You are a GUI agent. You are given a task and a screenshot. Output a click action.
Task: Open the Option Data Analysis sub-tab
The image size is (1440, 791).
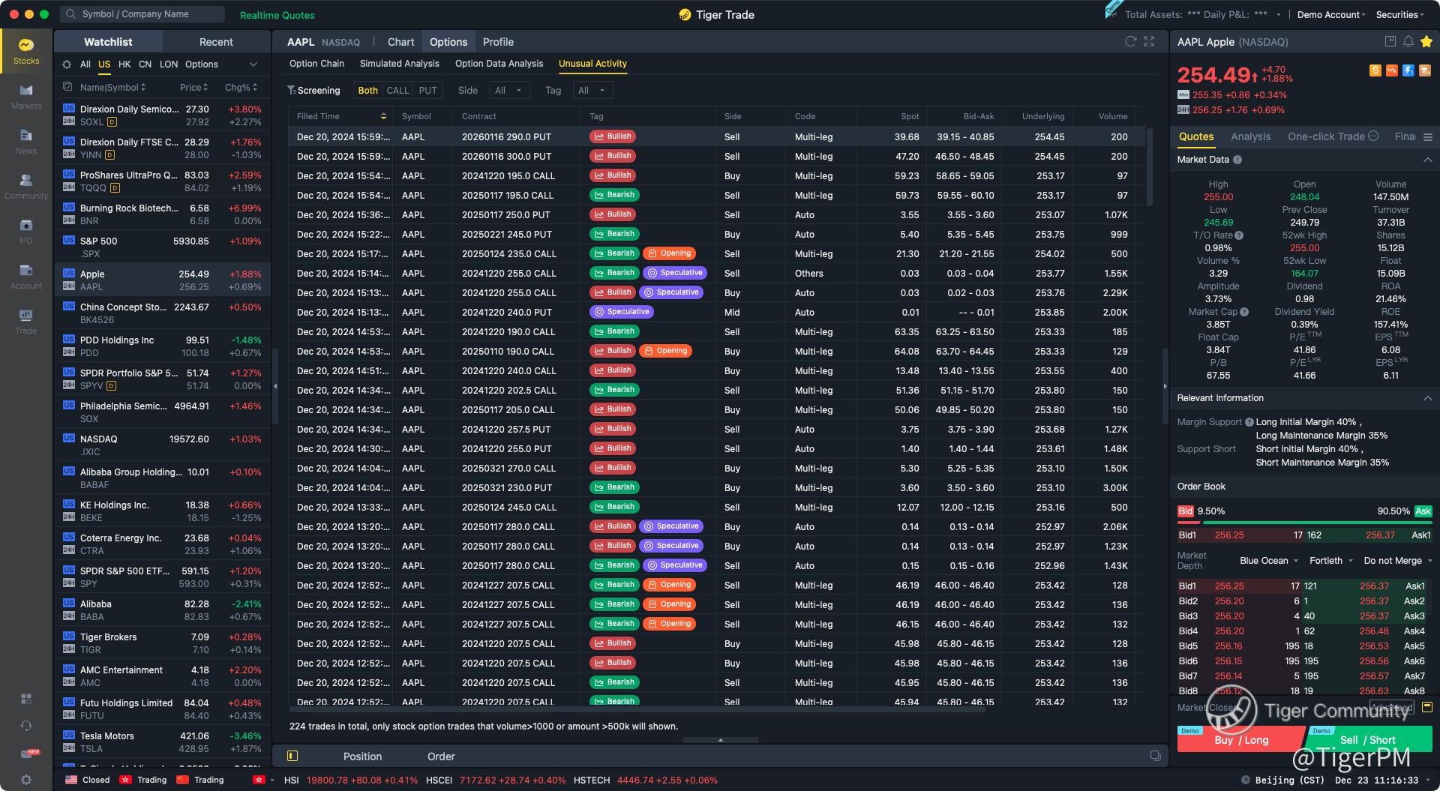point(499,64)
